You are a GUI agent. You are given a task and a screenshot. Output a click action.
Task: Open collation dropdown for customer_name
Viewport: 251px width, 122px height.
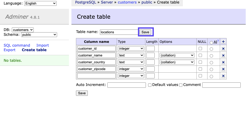click(177, 55)
